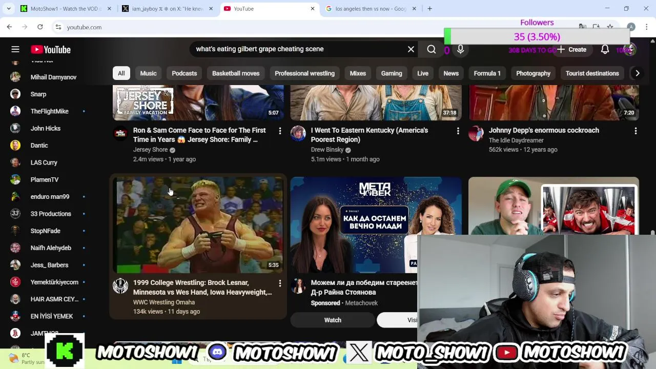The width and height of the screenshot is (656, 369).
Task: Select the Live filter chip
Action: point(423,73)
